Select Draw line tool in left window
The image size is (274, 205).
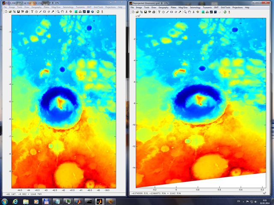40,12
